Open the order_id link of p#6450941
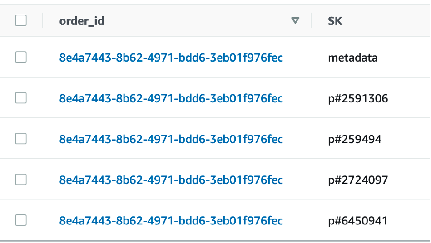Screen dimensions: 431x243 [171, 221]
